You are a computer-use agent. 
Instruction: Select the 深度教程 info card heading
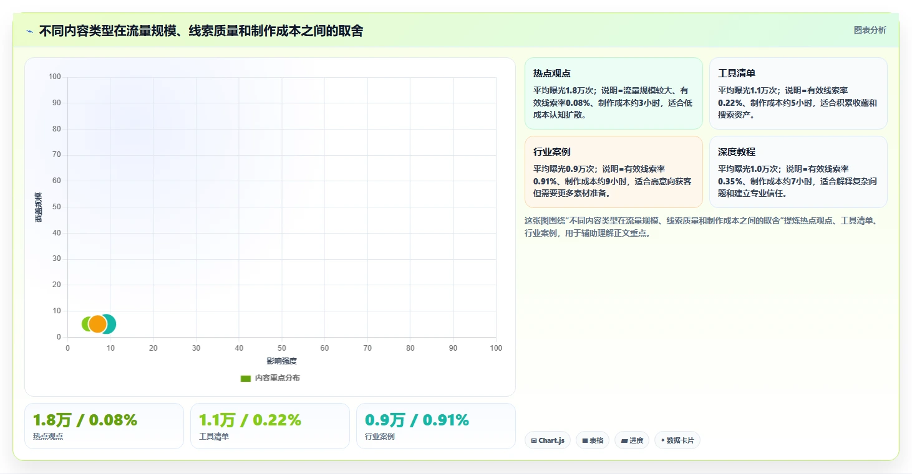[x=737, y=152]
